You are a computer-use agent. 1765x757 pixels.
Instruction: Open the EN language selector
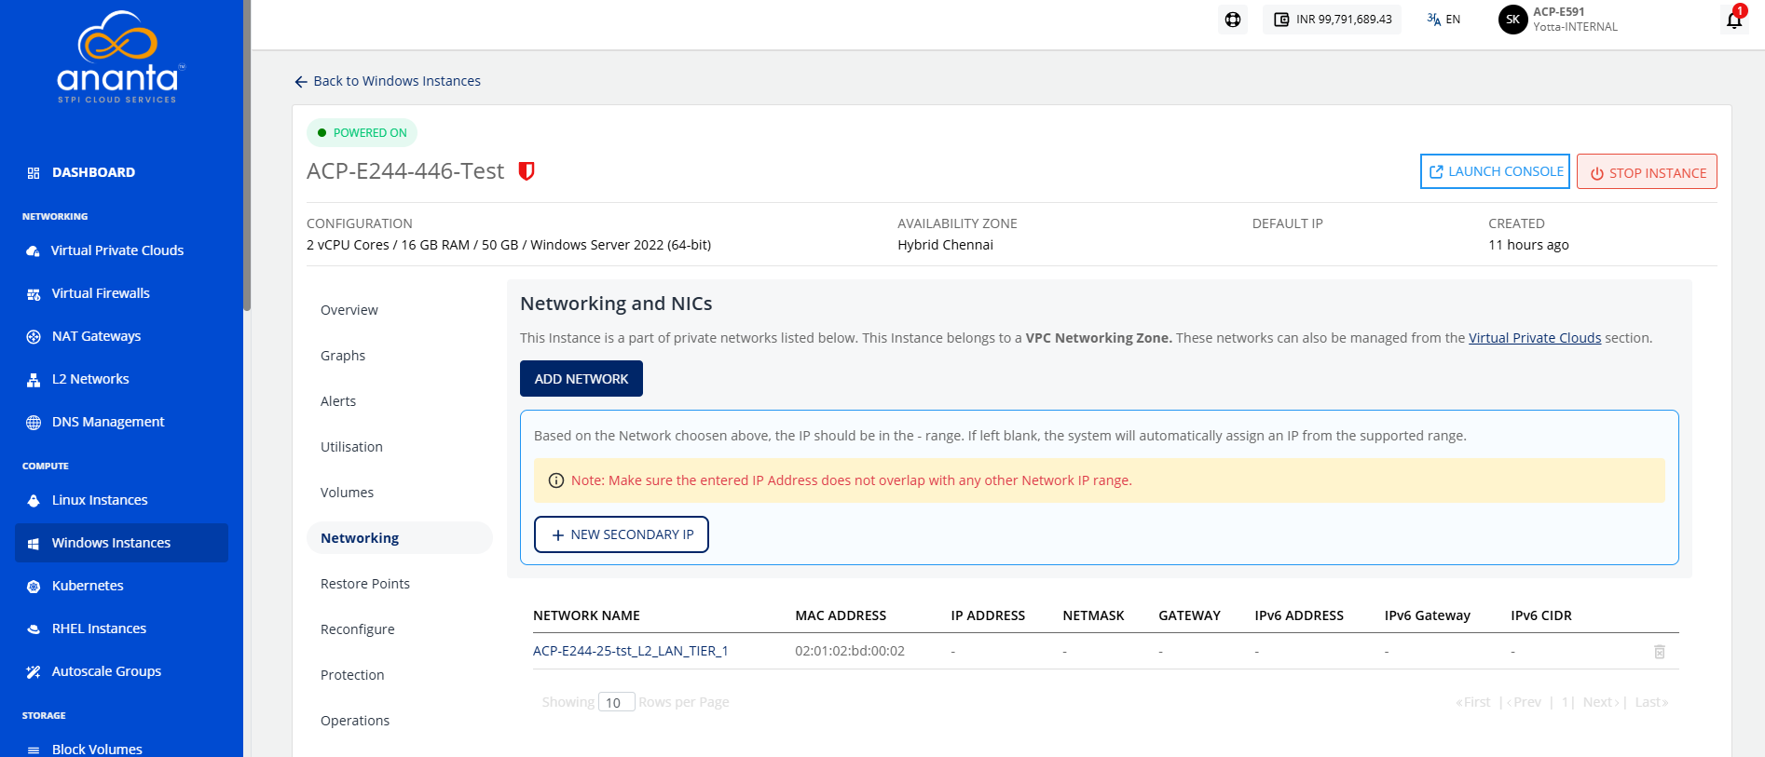click(1443, 20)
